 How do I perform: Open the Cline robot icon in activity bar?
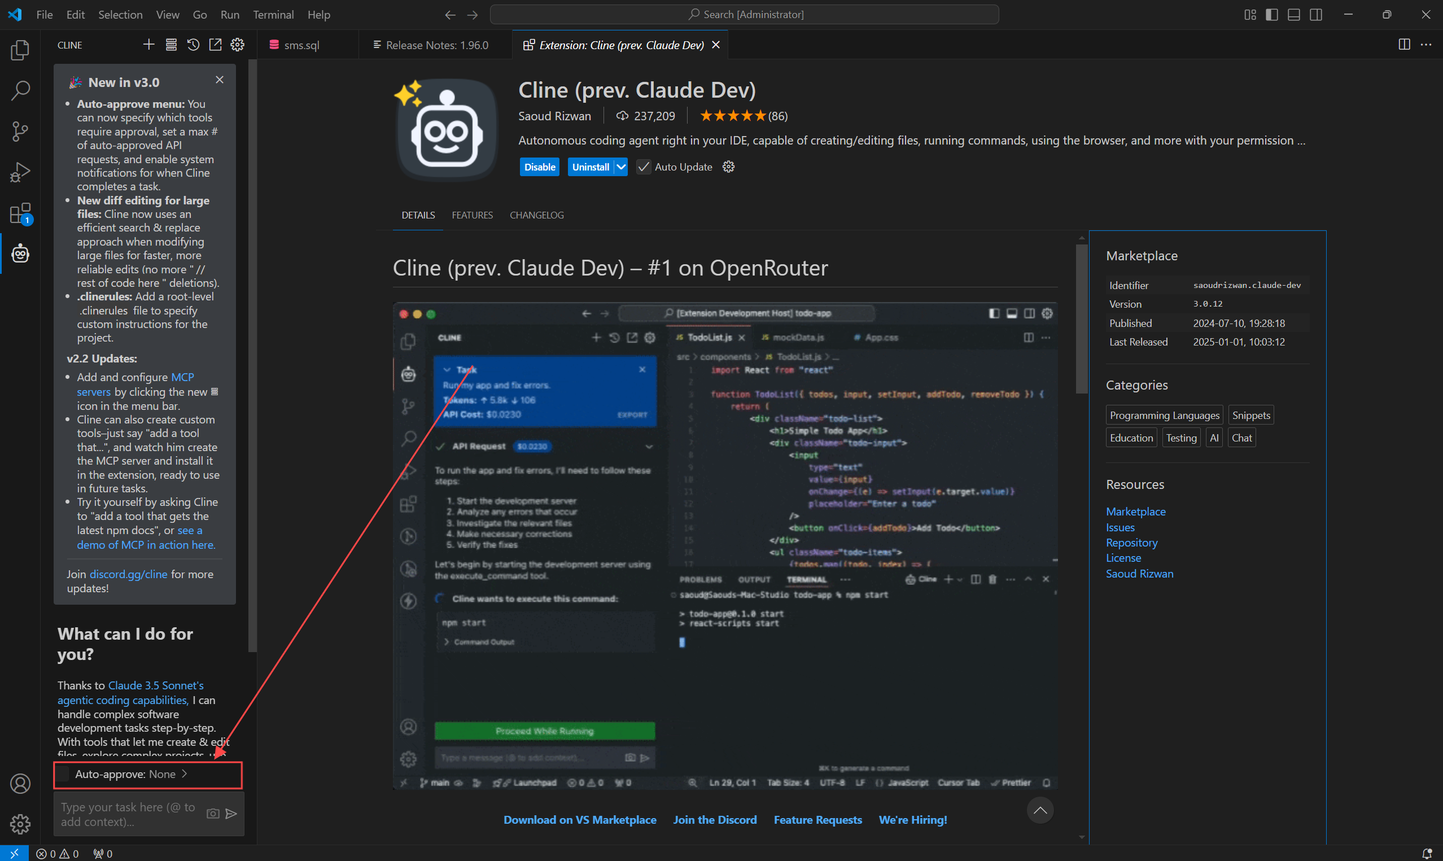pyautogui.click(x=20, y=254)
